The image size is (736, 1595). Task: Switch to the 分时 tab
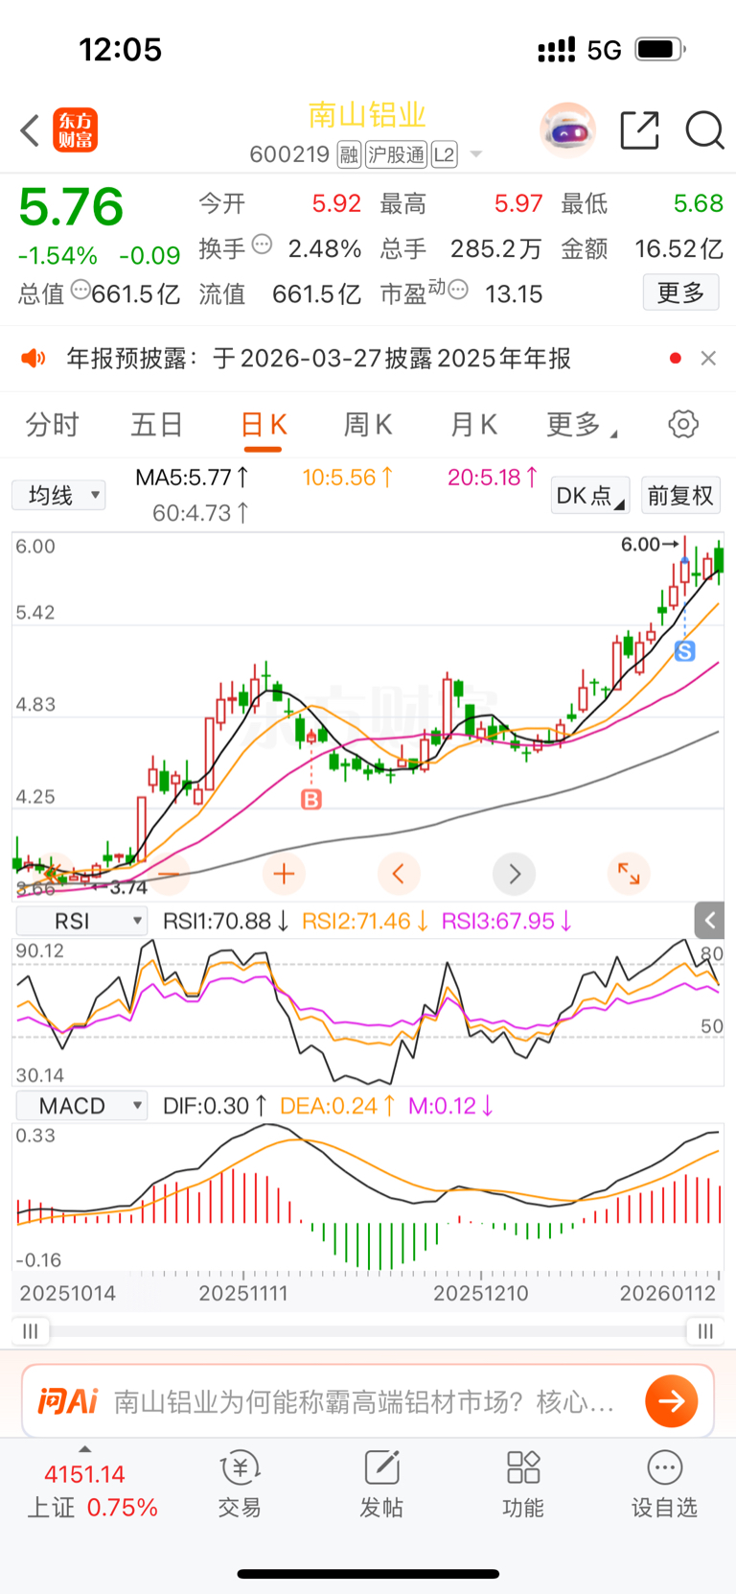pyautogui.click(x=52, y=424)
